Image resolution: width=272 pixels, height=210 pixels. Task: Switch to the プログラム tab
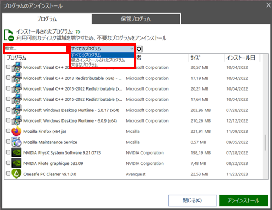47,19
